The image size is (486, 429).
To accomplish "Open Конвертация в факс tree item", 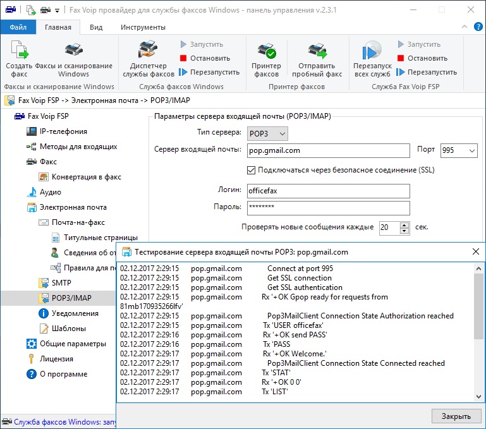I will tap(80, 177).
